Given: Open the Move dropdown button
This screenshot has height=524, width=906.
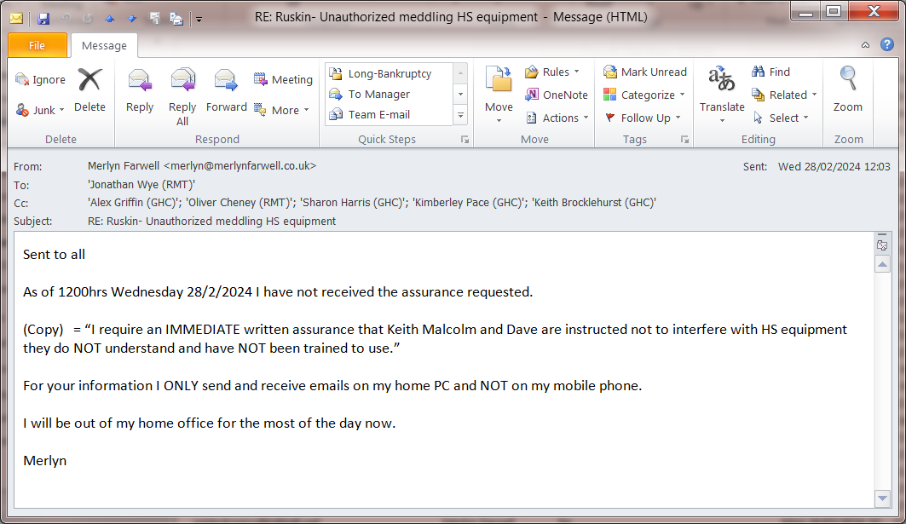Looking at the screenshot, I should pos(499,95).
